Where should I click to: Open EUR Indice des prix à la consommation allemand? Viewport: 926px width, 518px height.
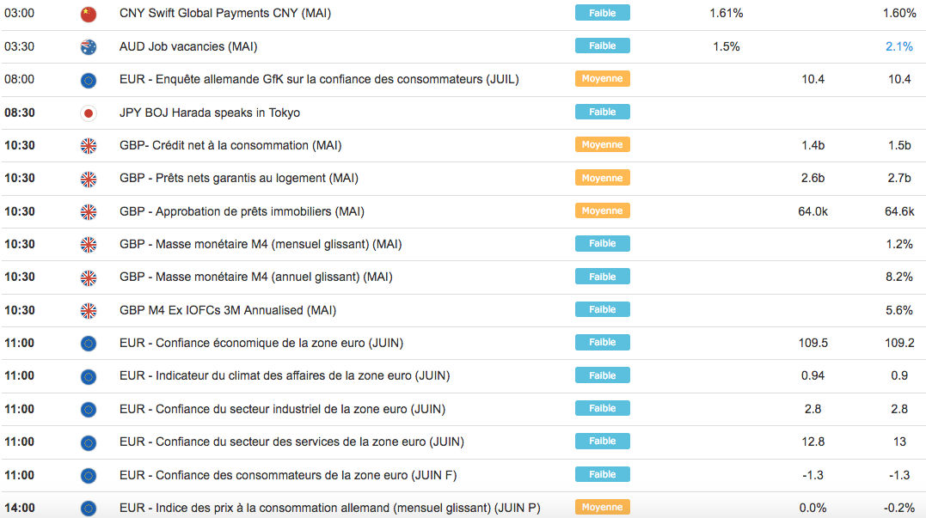click(329, 508)
